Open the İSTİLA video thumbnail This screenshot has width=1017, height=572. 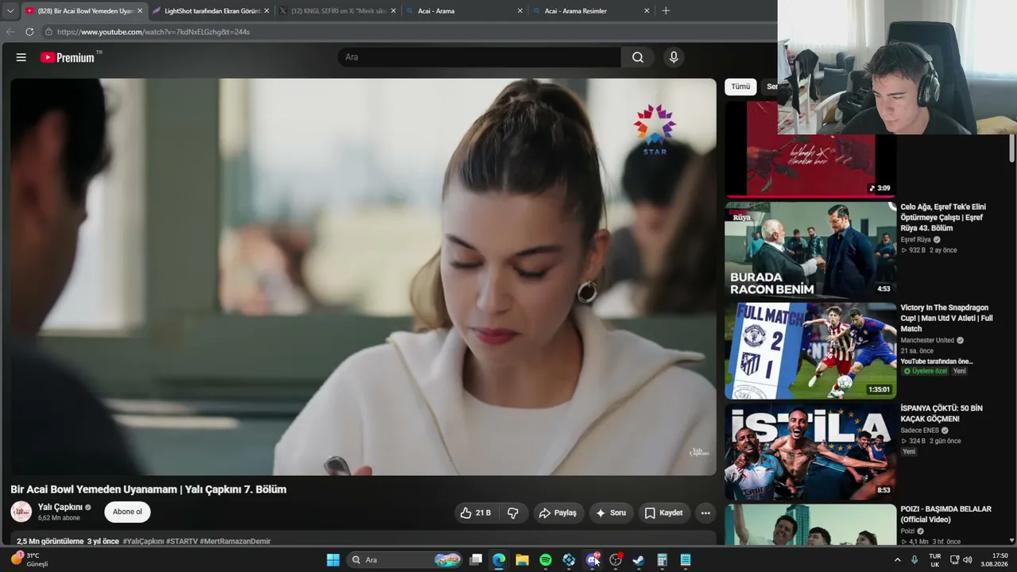(x=810, y=451)
